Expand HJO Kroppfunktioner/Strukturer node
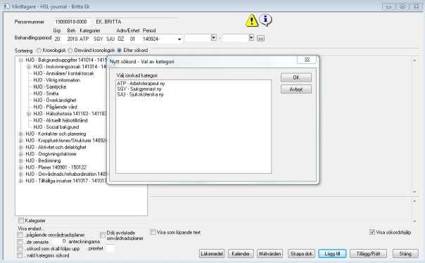Screen dimensions: 425x263 tap(21, 141)
